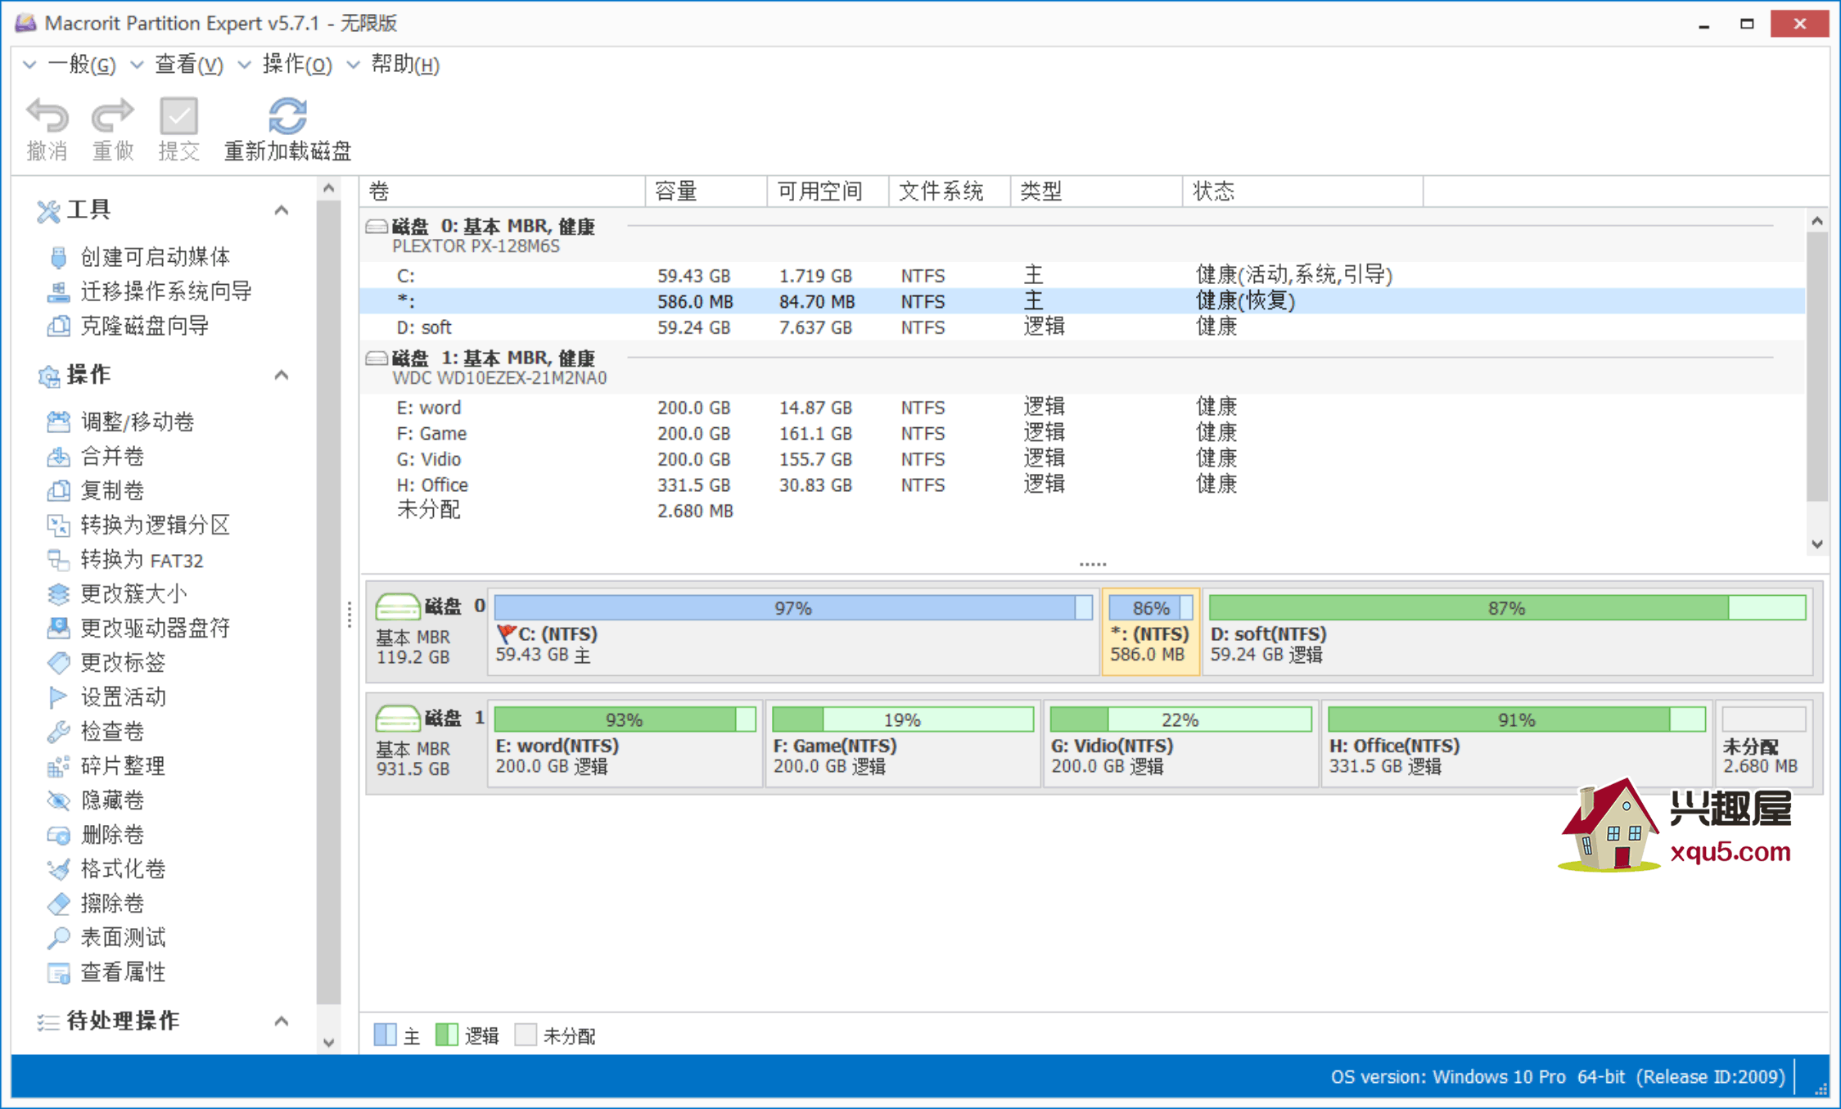Image resolution: width=1841 pixels, height=1109 pixels.
Task: Select D: soft partition bar 87%
Action: [x=1507, y=607]
